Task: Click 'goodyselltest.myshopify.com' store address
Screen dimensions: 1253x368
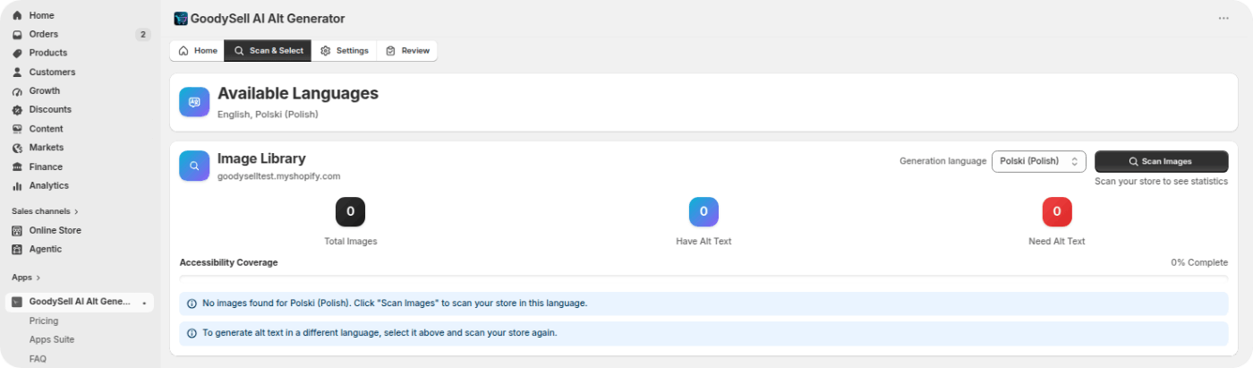Action: tap(278, 176)
